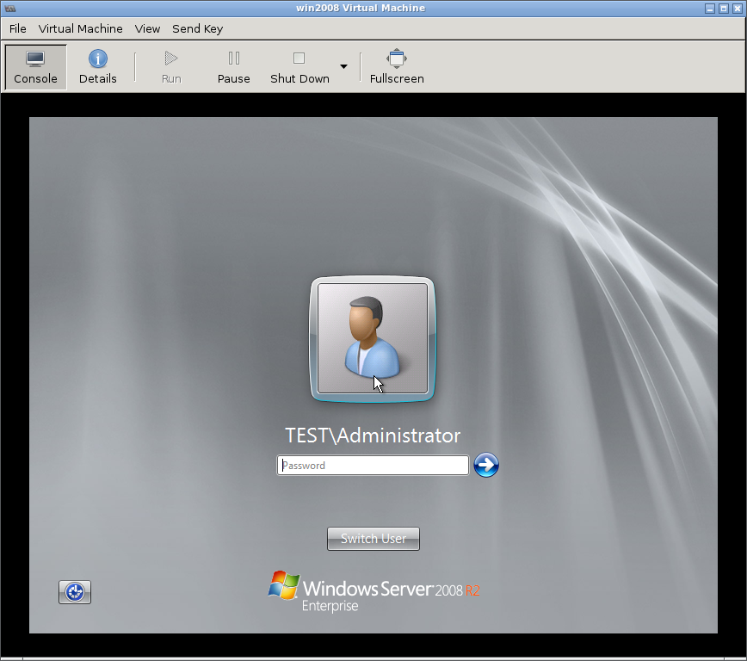Open the Virtual Machine menu
This screenshot has width=747, height=661.
81,28
